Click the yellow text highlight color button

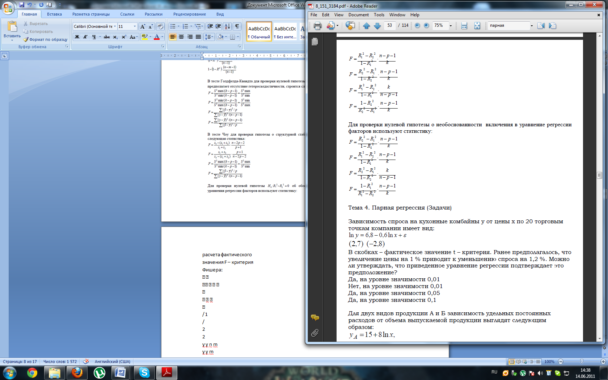click(144, 37)
